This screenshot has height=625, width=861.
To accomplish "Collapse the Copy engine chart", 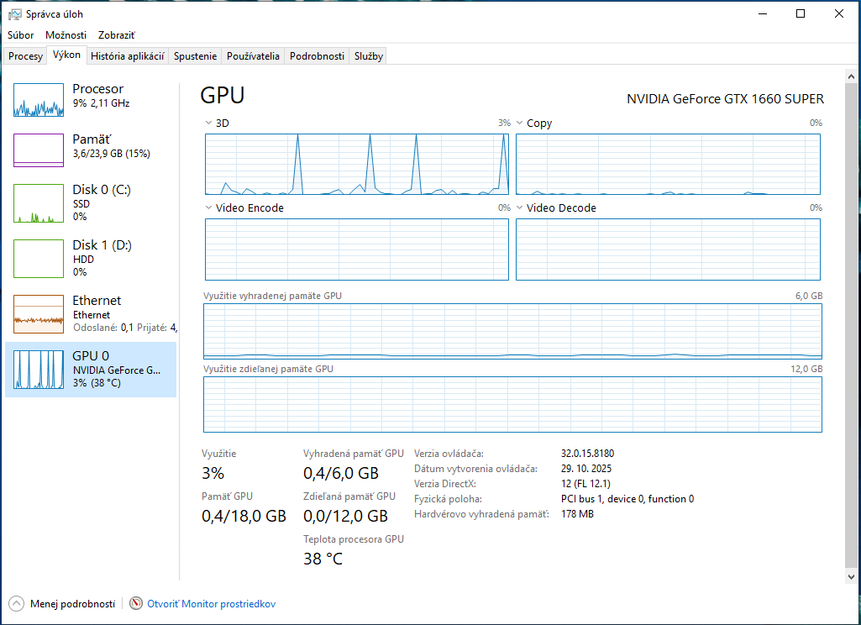I will (518, 123).
